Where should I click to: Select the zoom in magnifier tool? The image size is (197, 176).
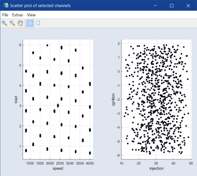(x=4, y=23)
